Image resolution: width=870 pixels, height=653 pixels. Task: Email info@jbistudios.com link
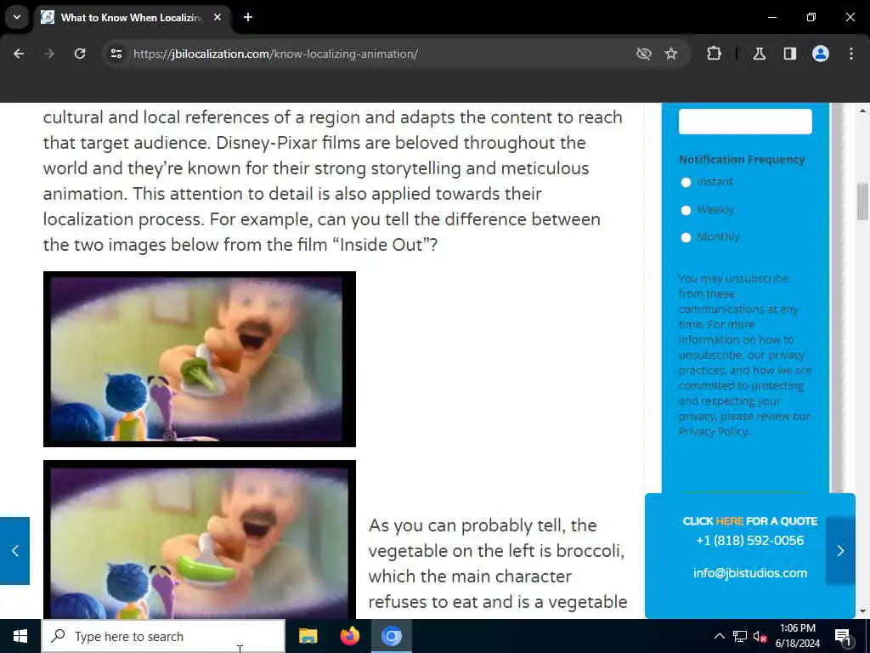click(x=750, y=573)
